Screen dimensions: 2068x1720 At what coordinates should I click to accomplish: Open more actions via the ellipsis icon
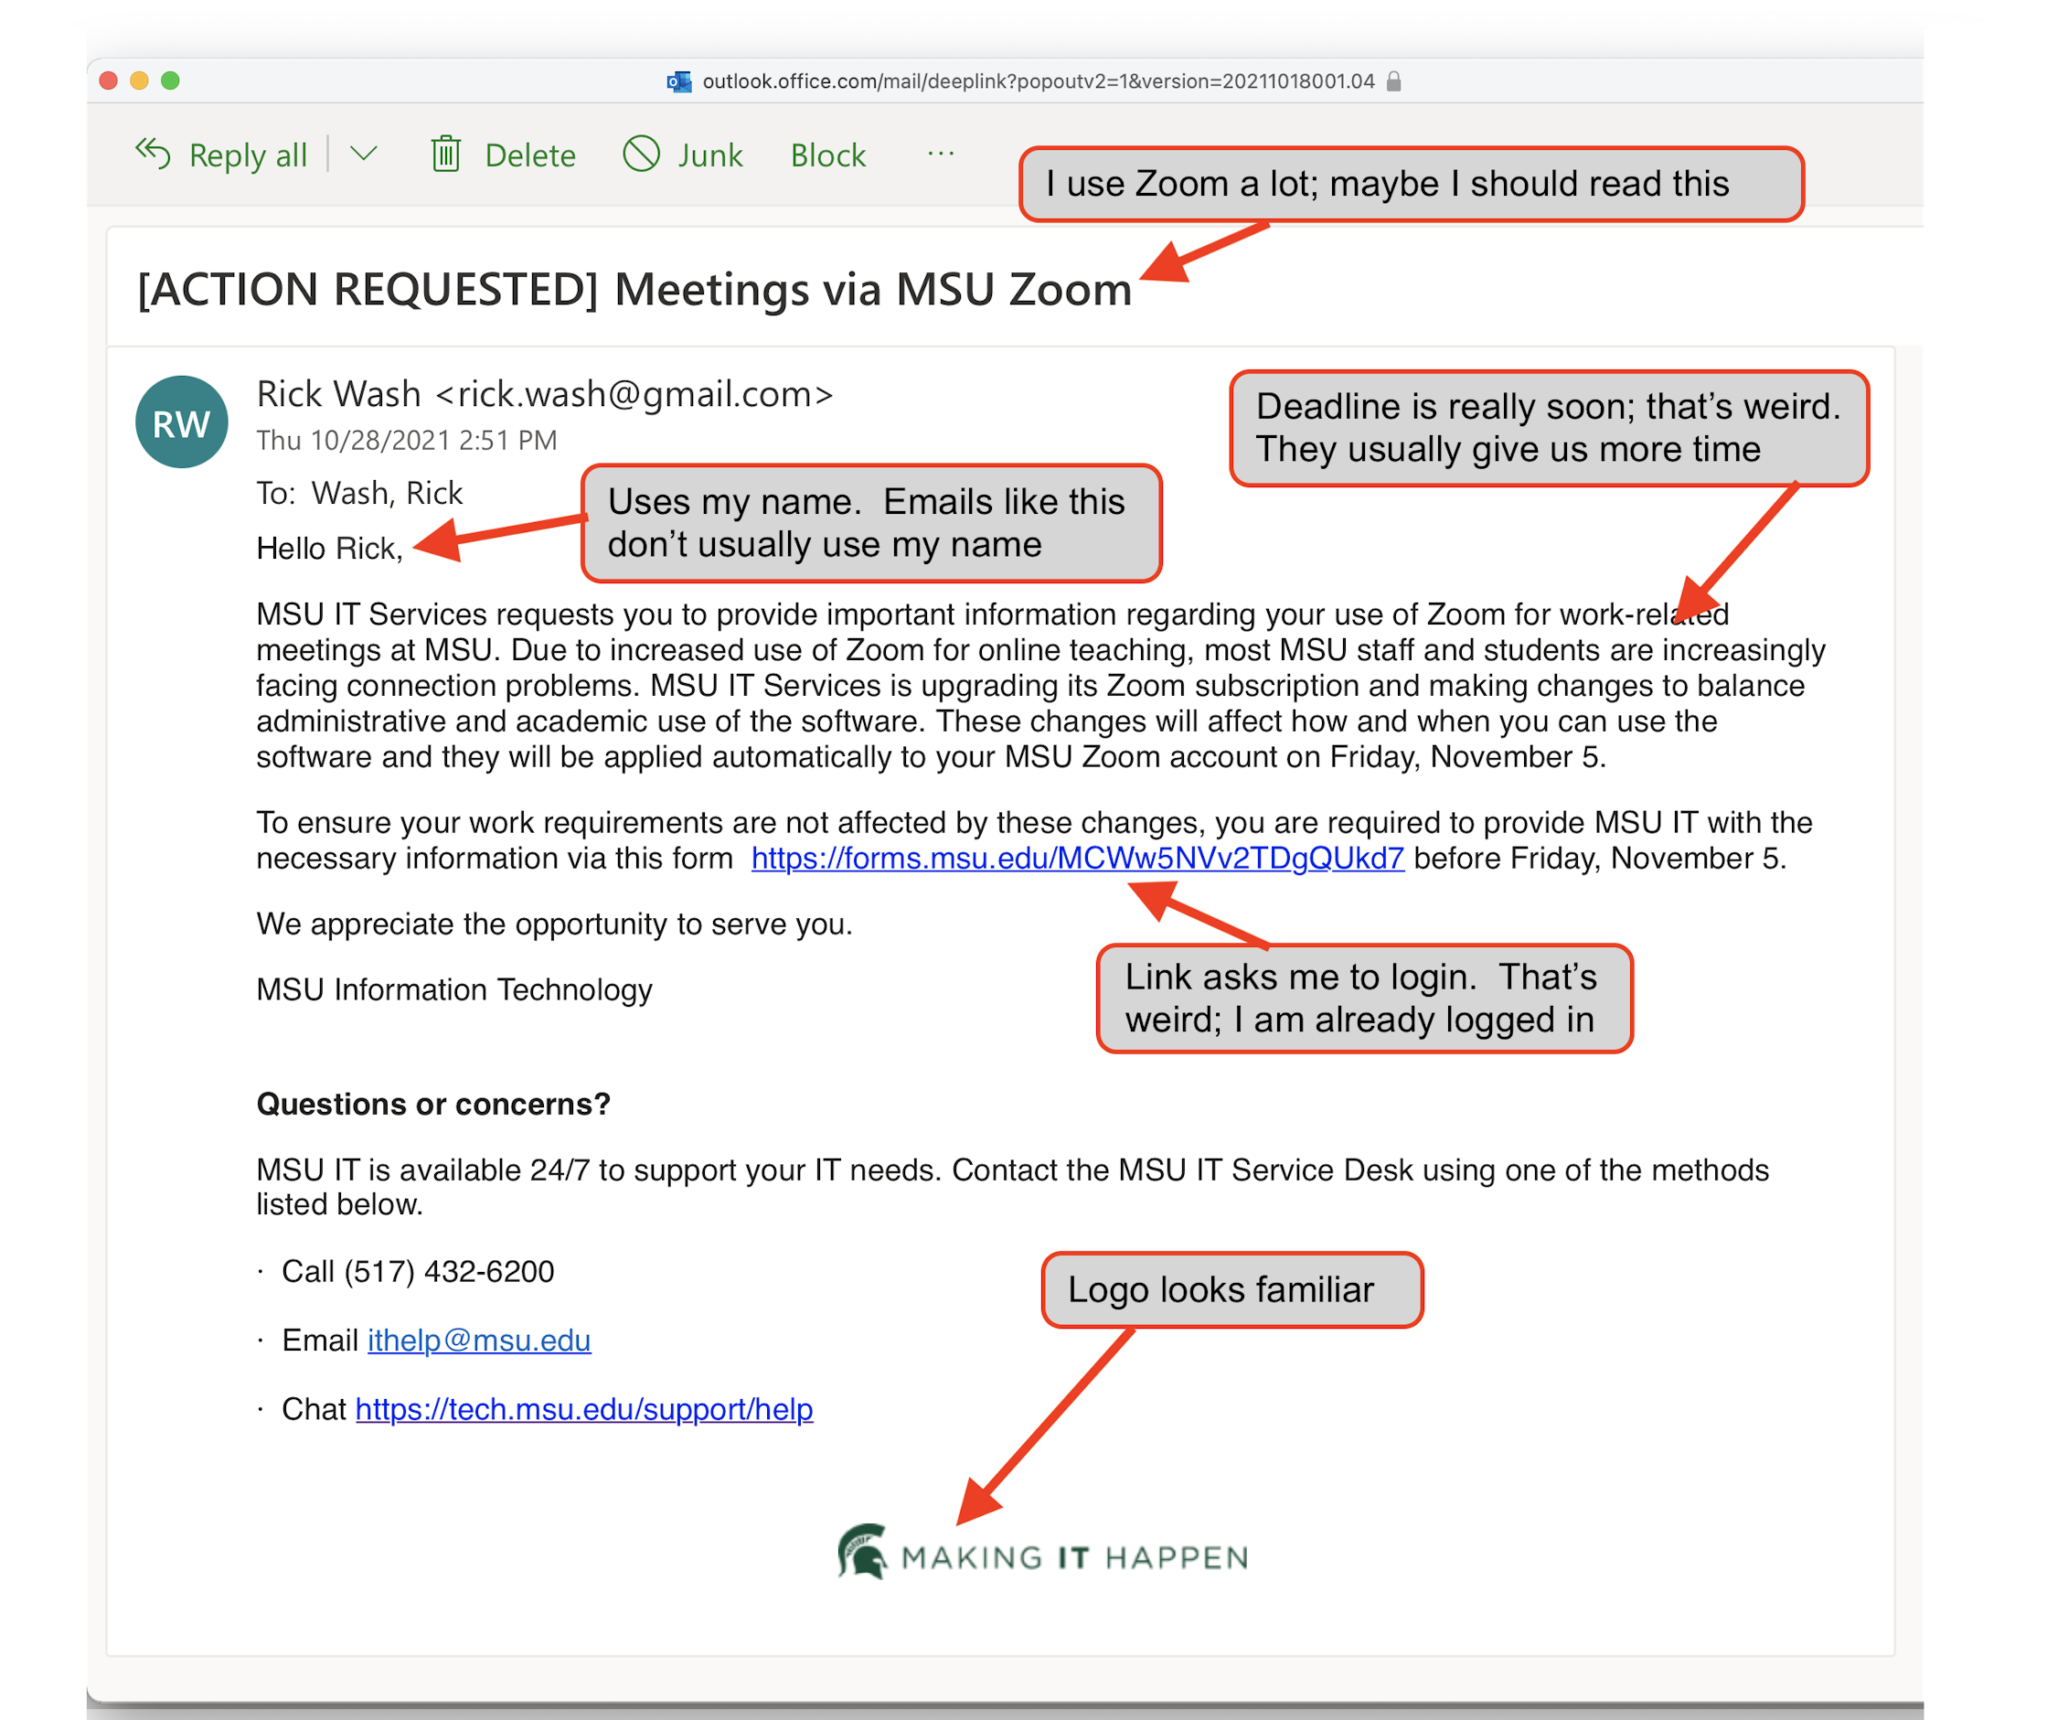(940, 154)
